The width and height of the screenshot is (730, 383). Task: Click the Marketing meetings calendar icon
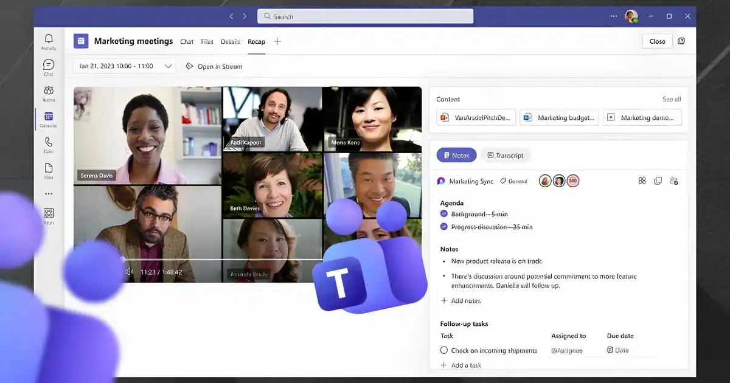tap(81, 41)
